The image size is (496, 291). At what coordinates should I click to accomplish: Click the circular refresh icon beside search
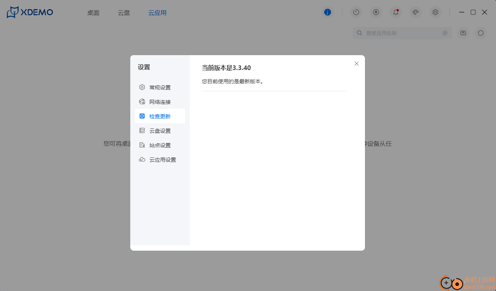(481, 33)
